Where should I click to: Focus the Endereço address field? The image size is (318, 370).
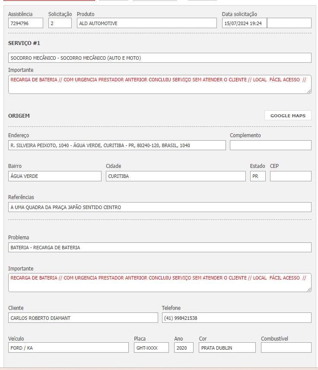click(117, 145)
